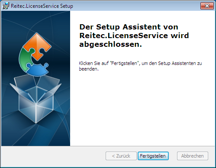
Task: Click the heading 'Der Setup Assistent von'
Action: [129, 27]
